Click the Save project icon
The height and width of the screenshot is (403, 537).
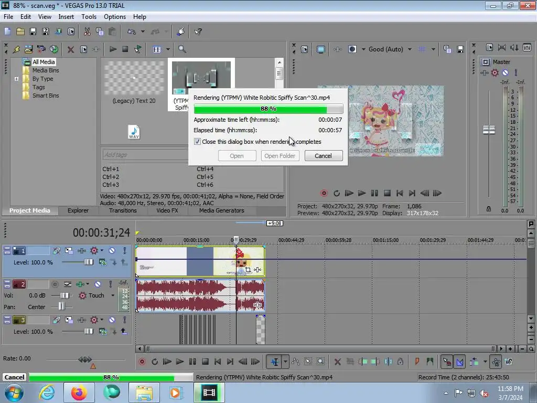coord(33,31)
